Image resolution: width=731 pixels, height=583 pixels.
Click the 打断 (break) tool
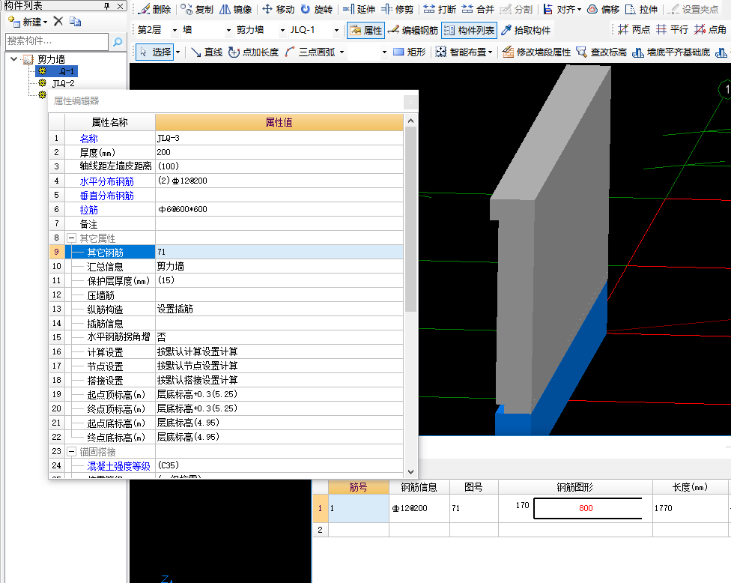pyautogui.click(x=440, y=9)
